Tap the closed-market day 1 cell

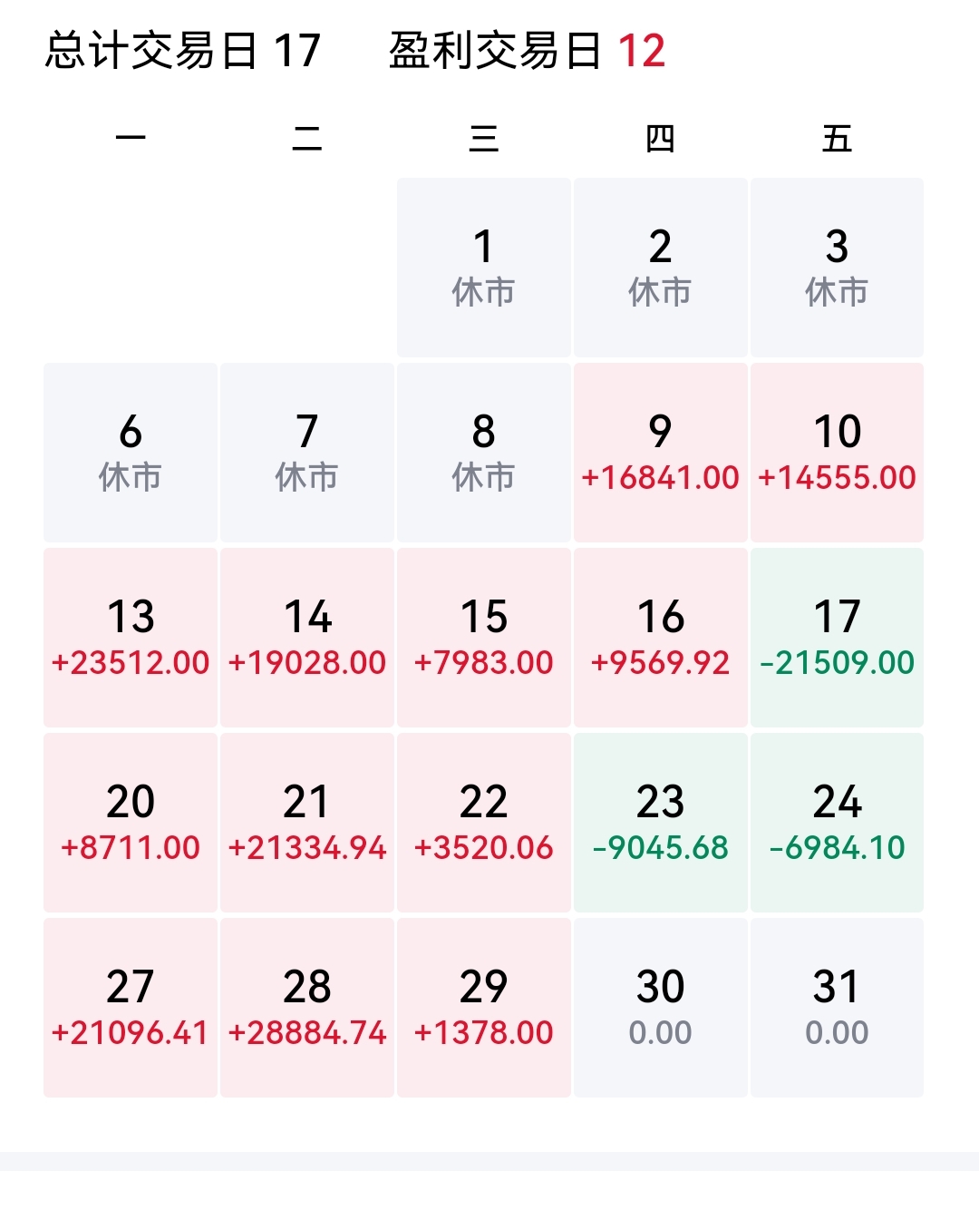coord(483,268)
